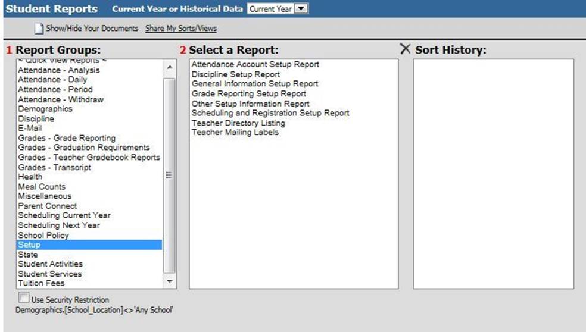Viewport: 586px width, 332px height.
Task: Select Grades - Teacher Gradebook Reports group
Action: (90, 158)
